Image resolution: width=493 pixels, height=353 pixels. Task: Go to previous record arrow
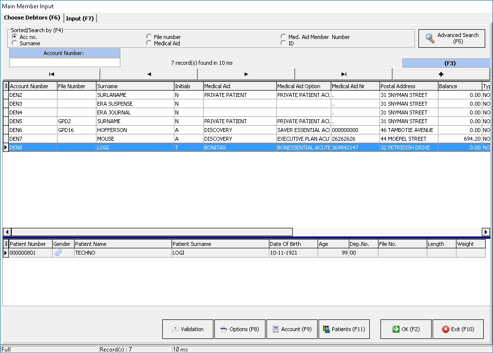[x=149, y=74]
